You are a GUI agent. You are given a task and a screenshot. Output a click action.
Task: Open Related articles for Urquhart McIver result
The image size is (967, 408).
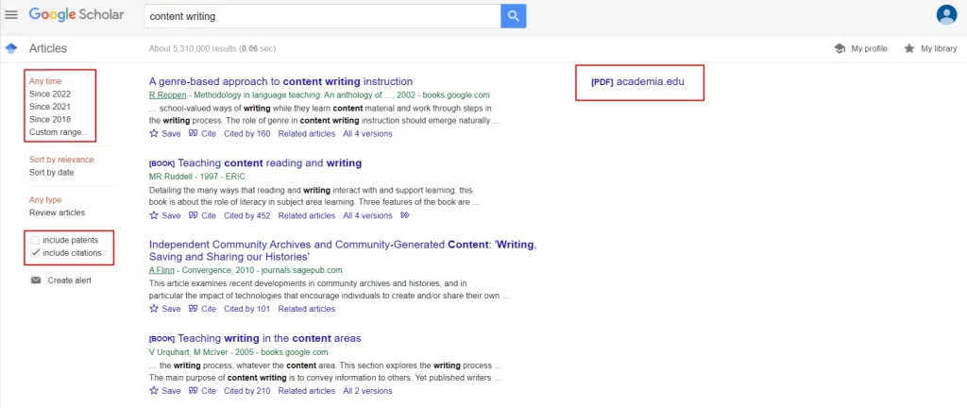tap(307, 391)
